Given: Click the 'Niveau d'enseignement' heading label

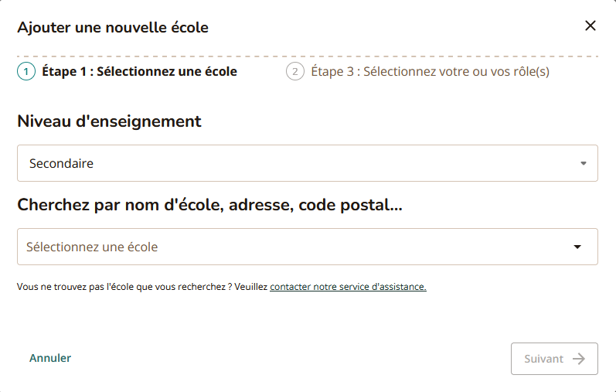Looking at the screenshot, I should (109, 121).
